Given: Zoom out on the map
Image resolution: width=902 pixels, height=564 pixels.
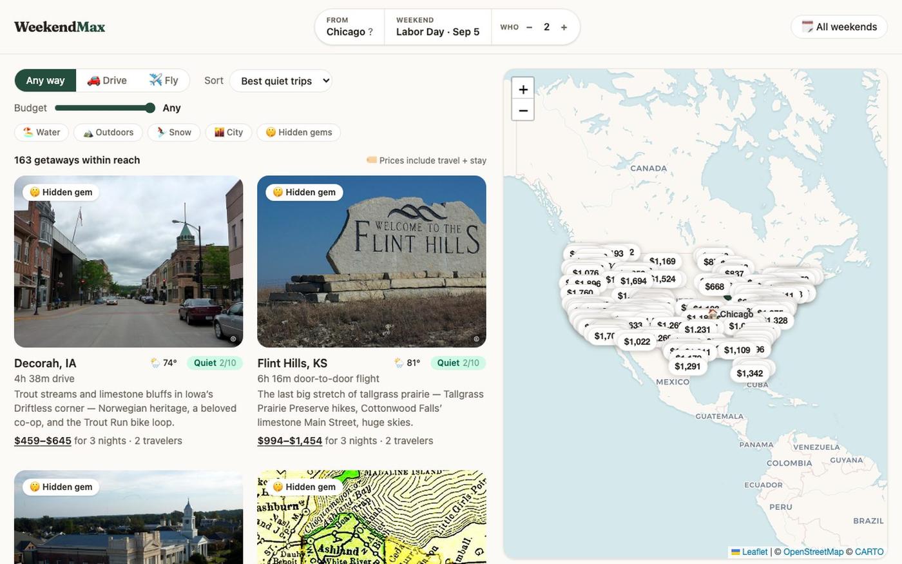Looking at the screenshot, I should (523, 111).
